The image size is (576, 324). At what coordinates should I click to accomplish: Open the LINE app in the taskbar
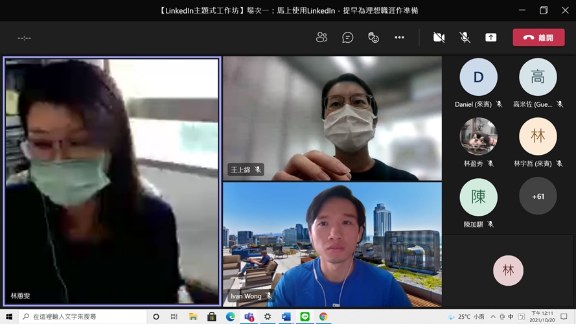click(305, 317)
